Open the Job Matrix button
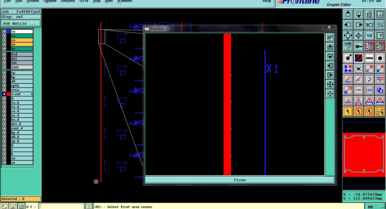 (x=21, y=24)
